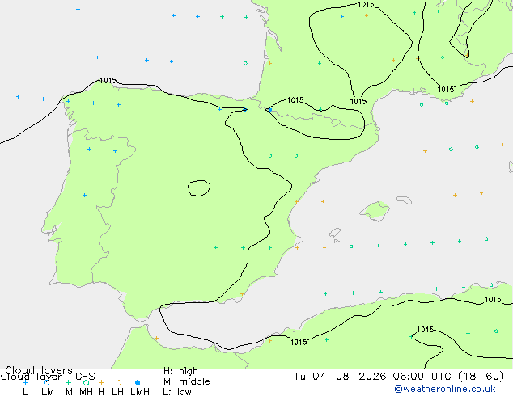
Task: Click the "LMH" legend label
Action: point(140,392)
